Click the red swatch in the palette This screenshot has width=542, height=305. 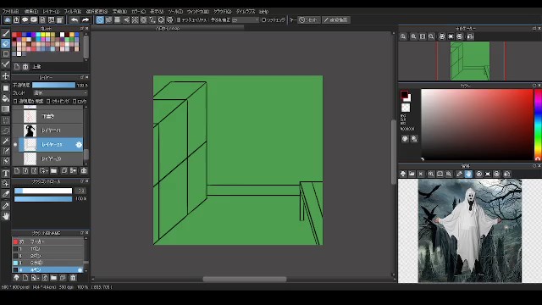[19, 35]
